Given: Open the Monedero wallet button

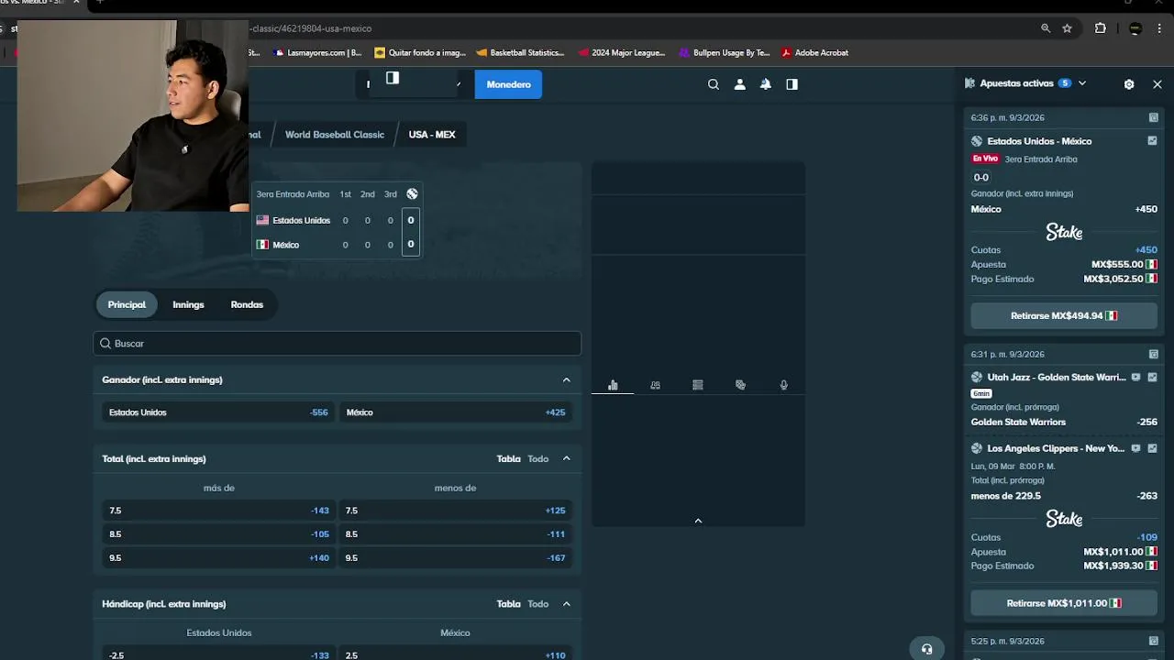Looking at the screenshot, I should click(508, 84).
